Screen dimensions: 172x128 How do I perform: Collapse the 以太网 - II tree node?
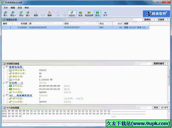pos(4,83)
